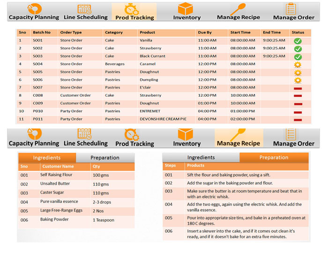Click the Qty column header in the ingredients table
The height and width of the screenshot is (257, 328).
96,166
